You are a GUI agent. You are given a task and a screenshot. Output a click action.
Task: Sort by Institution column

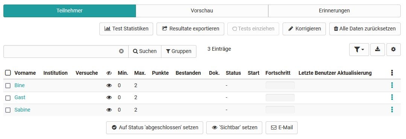55,73
